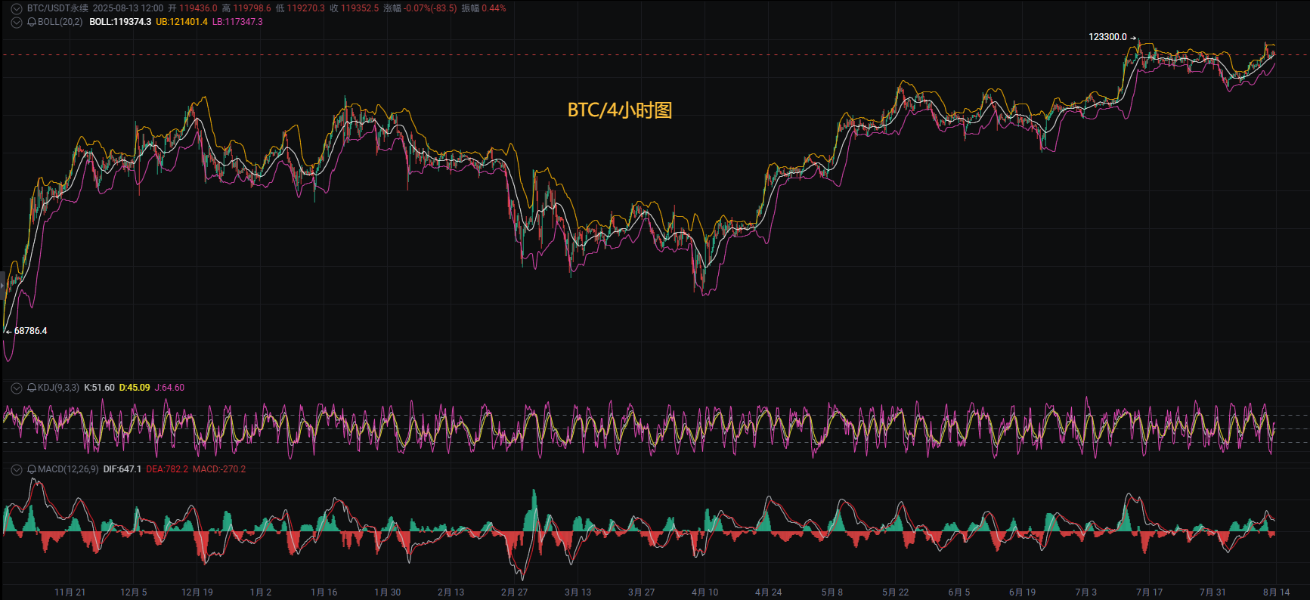The image size is (1310, 600).
Task: Click the MACD indicator alert bell
Action: point(32,469)
